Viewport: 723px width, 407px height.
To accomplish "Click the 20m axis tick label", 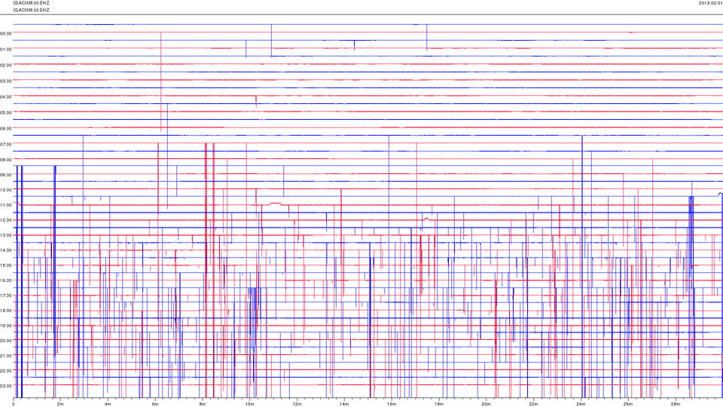I will pyautogui.click(x=486, y=404).
